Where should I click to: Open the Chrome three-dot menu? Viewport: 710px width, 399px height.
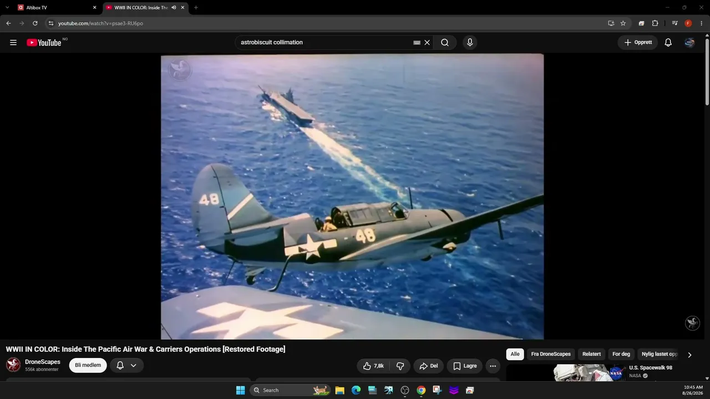[x=702, y=23]
